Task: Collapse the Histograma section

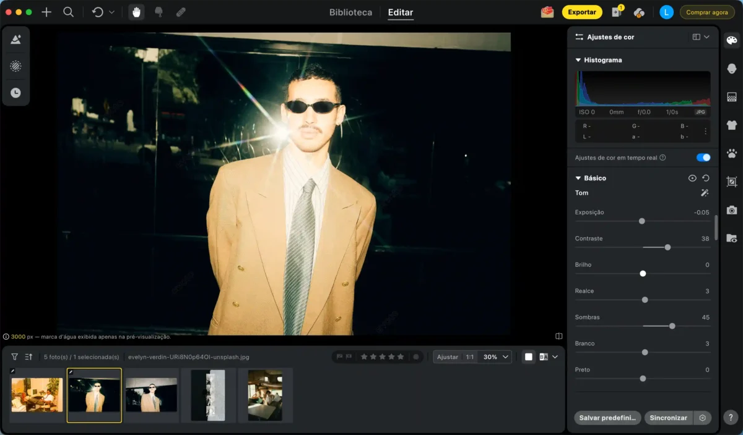Action: click(x=578, y=60)
